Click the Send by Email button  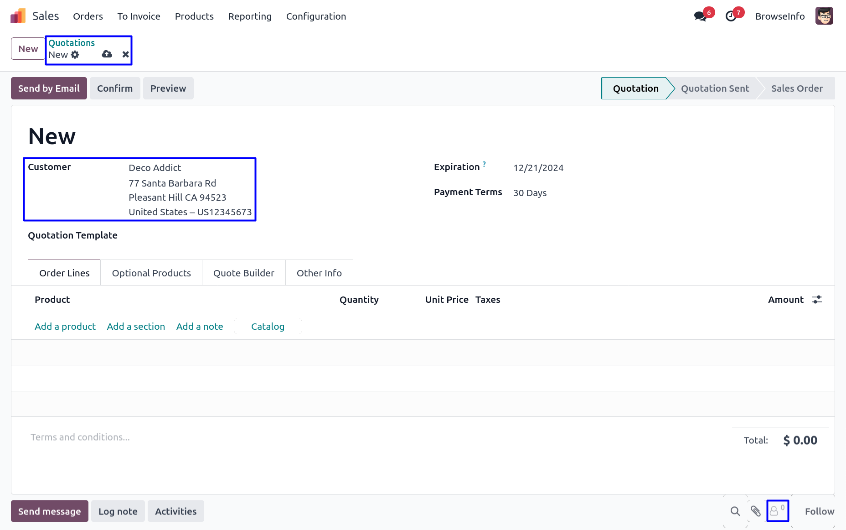pos(49,88)
